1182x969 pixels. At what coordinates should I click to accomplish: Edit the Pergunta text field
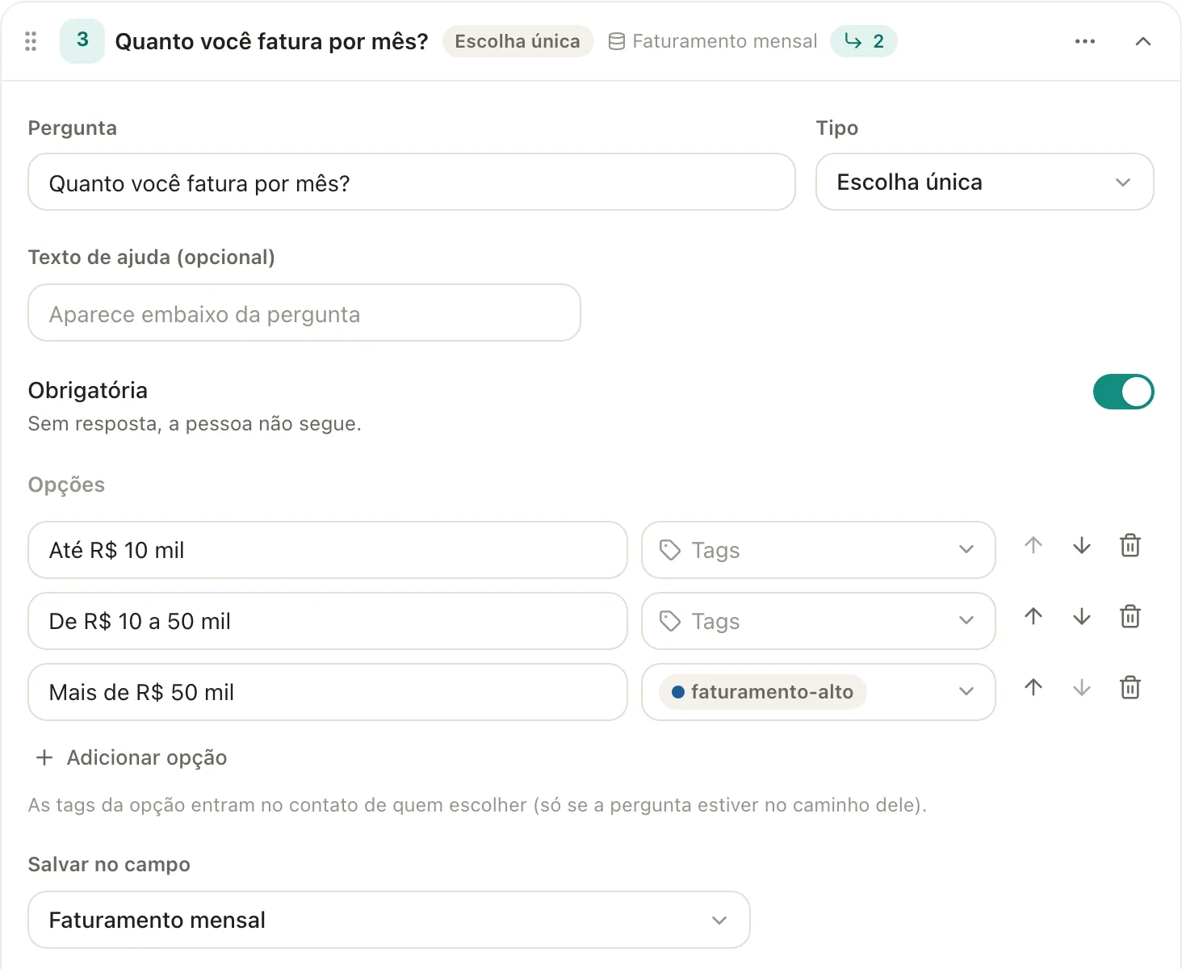[x=411, y=182]
